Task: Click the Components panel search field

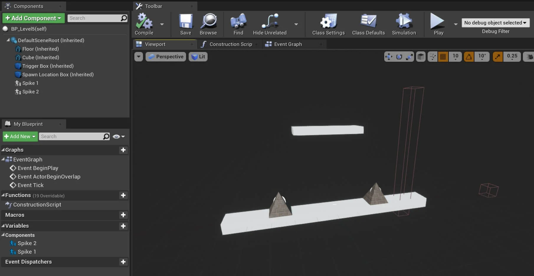Action: coord(94,18)
